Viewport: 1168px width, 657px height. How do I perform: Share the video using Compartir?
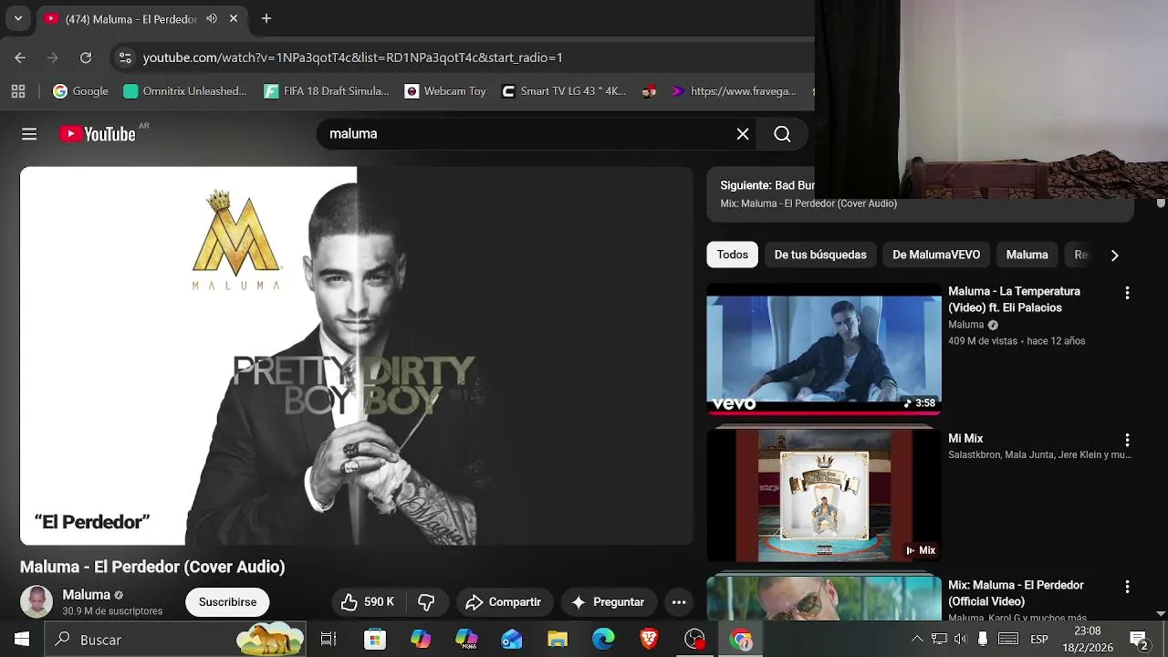[x=504, y=602]
